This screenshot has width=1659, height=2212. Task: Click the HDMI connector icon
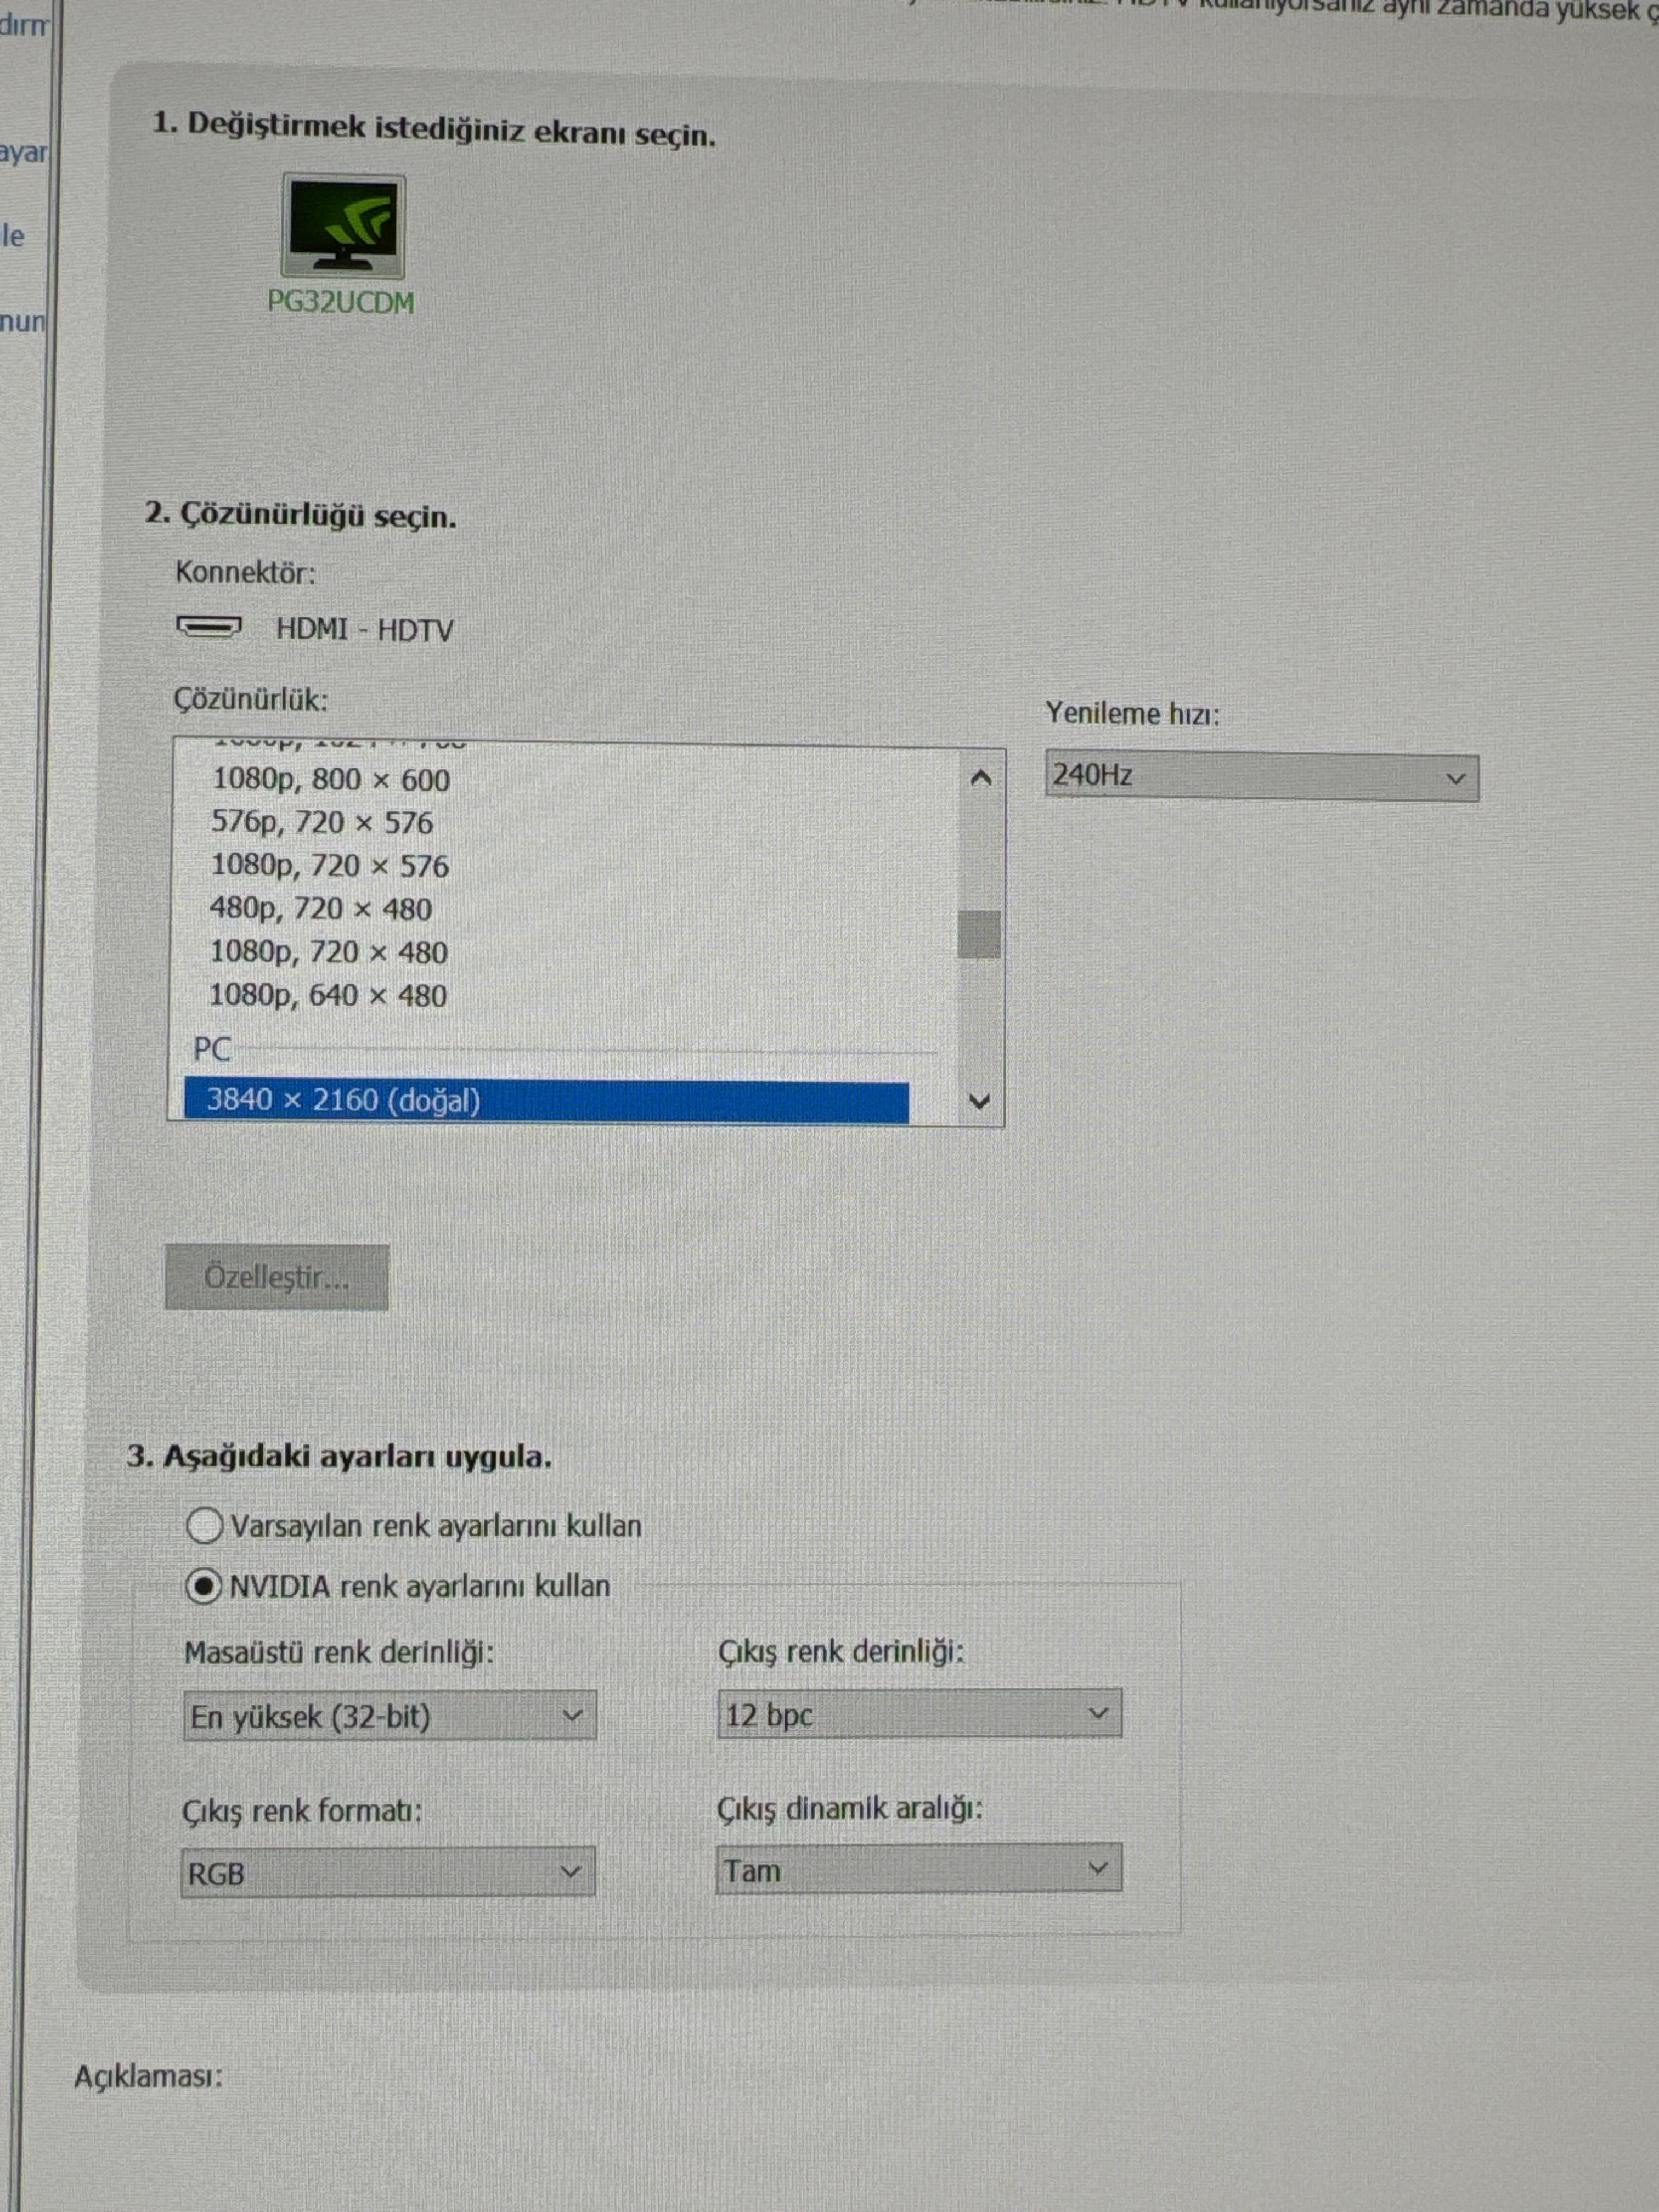pyautogui.click(x=209, y=627)
